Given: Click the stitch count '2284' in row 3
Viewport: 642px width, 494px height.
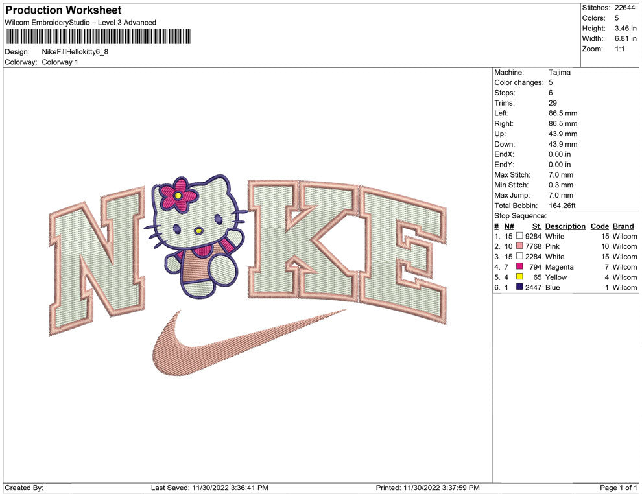Looking at the screenshot, I should (x=533, y=257).
